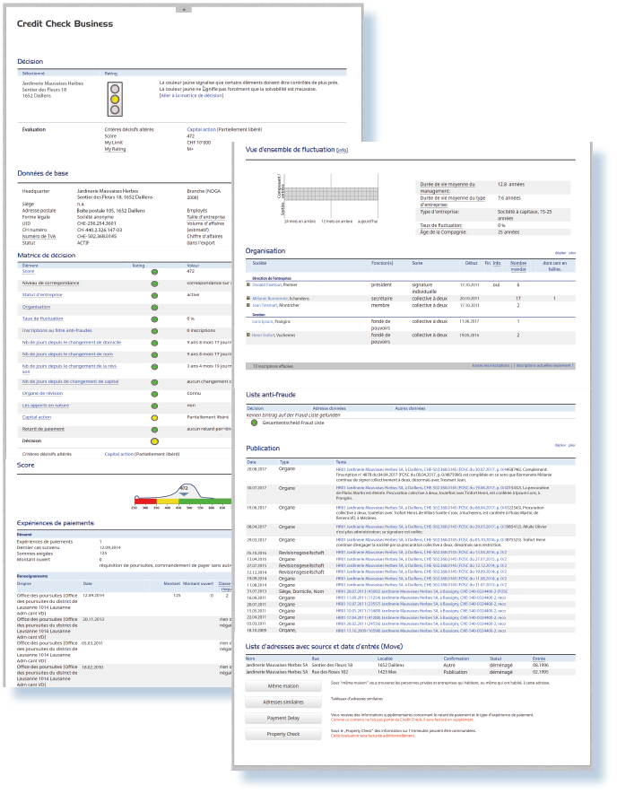Show toutes les inscriptions in Organisation
Screen dimensions: 617x794
(x=491, y=365)
